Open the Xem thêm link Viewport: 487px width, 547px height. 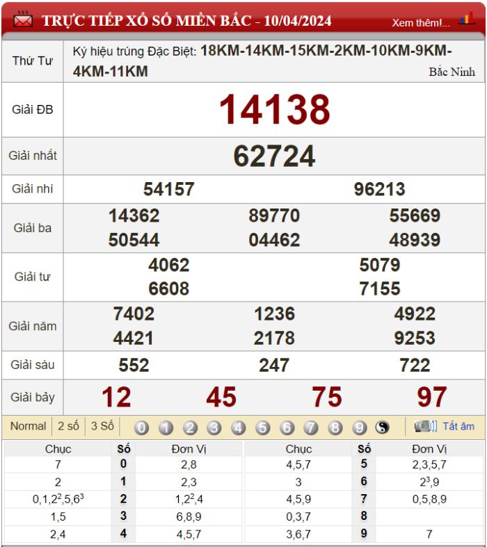(421, 23)
